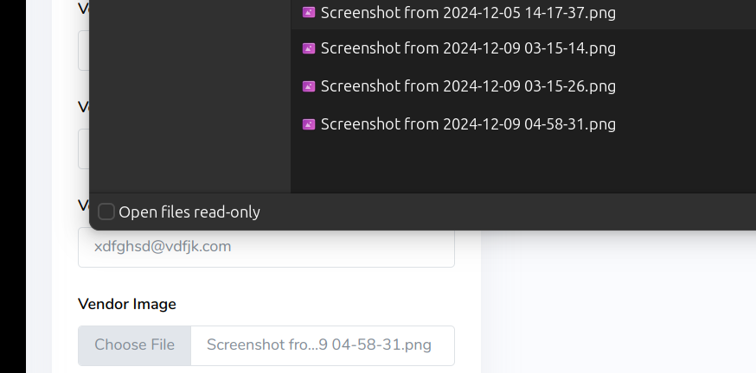Focus the topmost partially hidden form field

click(x=83, y=51)
